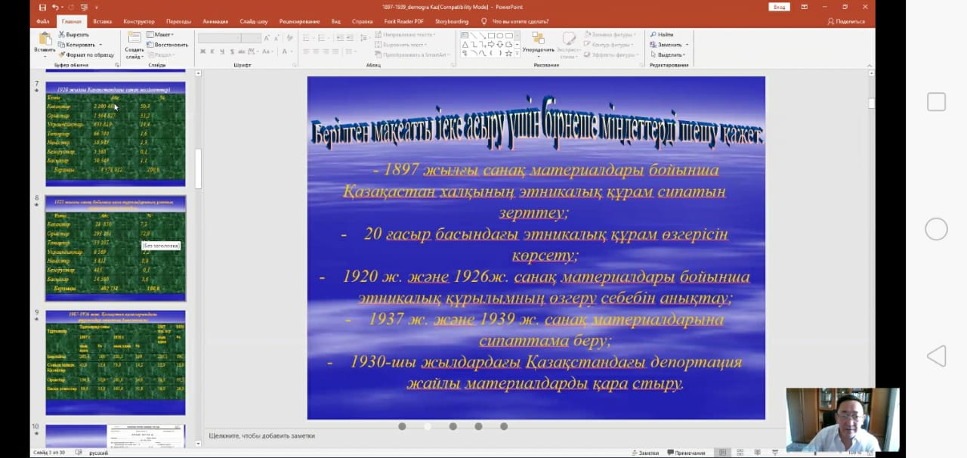The height and width of the screenshot is (458, 967).
Task: Select slide 8 thumbnail in slide panel
Action: (x=116, y=249)
